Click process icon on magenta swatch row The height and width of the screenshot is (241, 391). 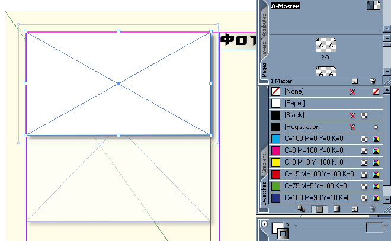point(364,151)
